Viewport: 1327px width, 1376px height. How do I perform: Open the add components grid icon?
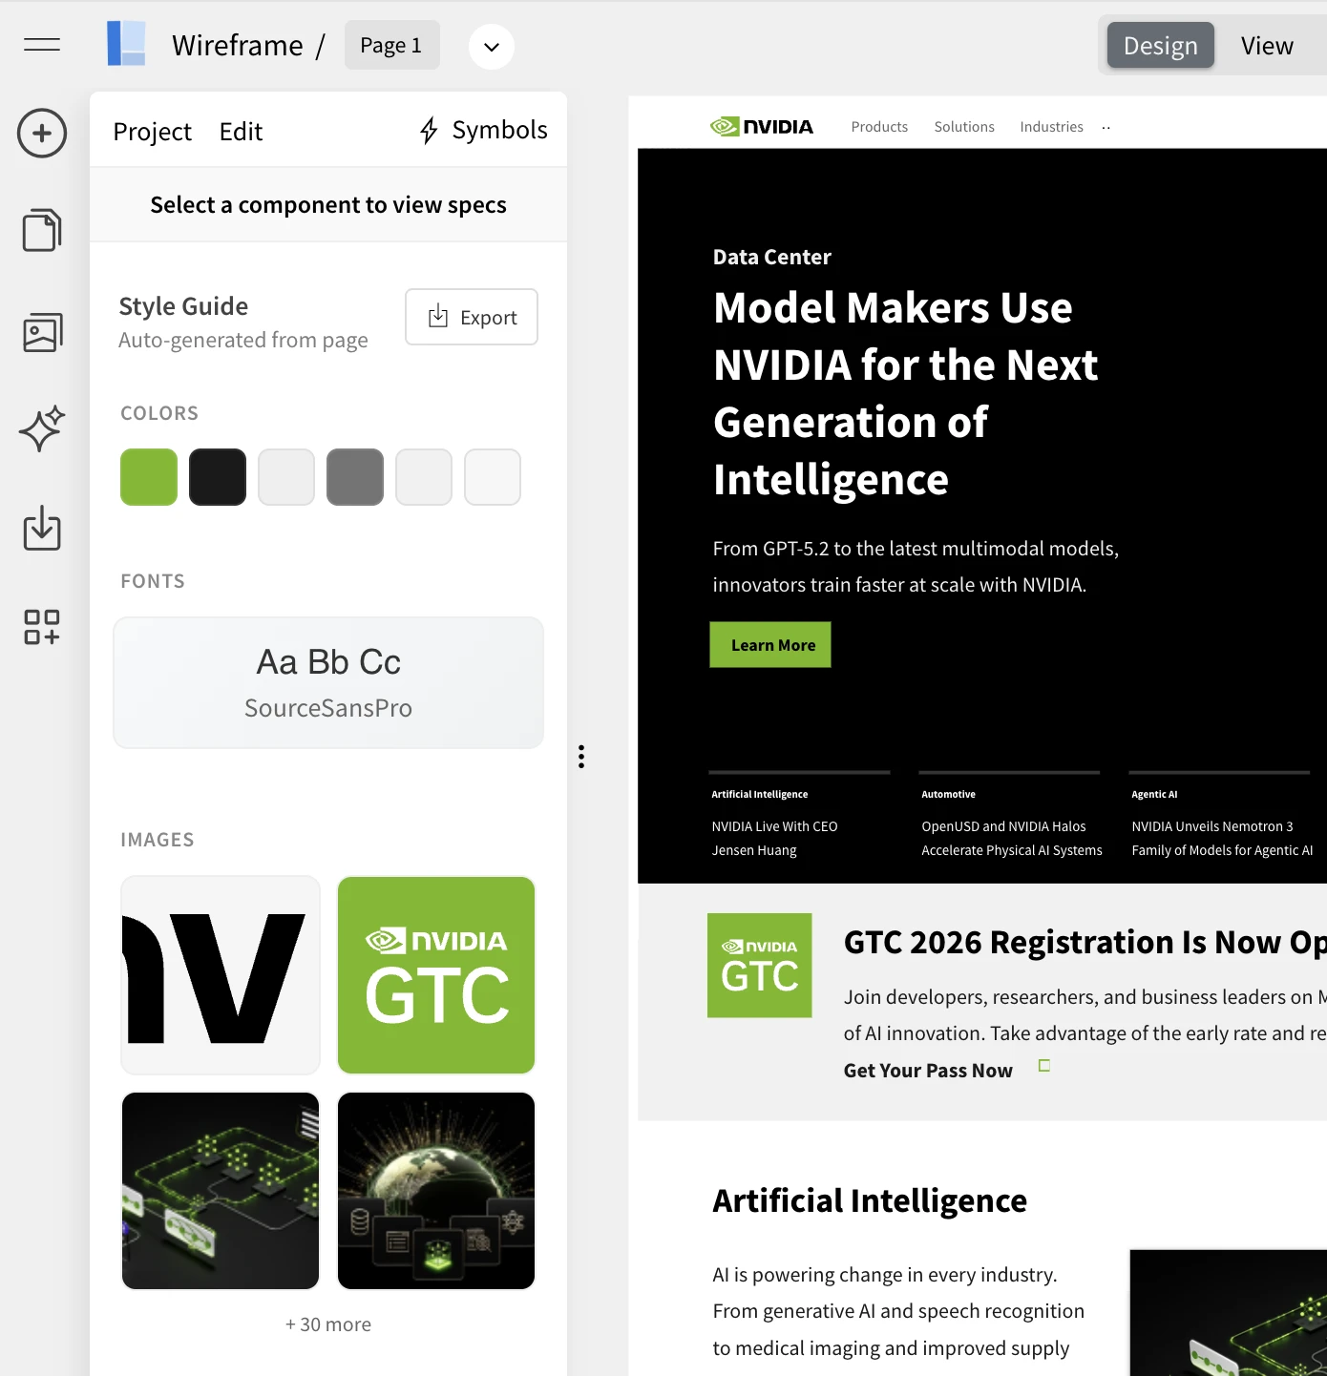[42, 627]
